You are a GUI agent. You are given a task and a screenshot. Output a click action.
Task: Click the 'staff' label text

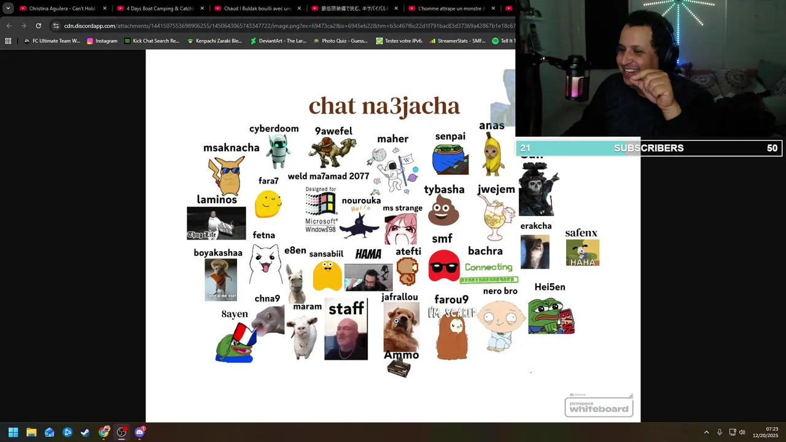tap(346, 309)
